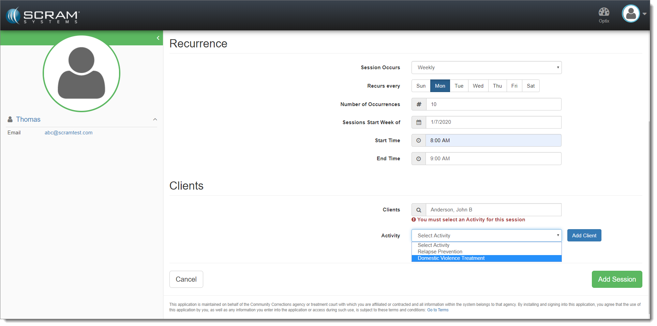This screenshot has width=657, height=326.
Task: Collapse the sidebar with the left chevron
Action: tap(158, 38)
